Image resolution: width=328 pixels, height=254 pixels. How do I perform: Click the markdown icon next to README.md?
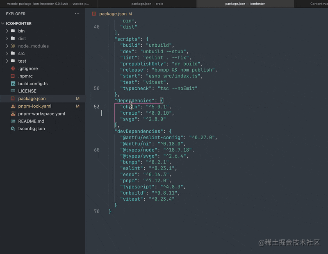click(x=13, y=121)
